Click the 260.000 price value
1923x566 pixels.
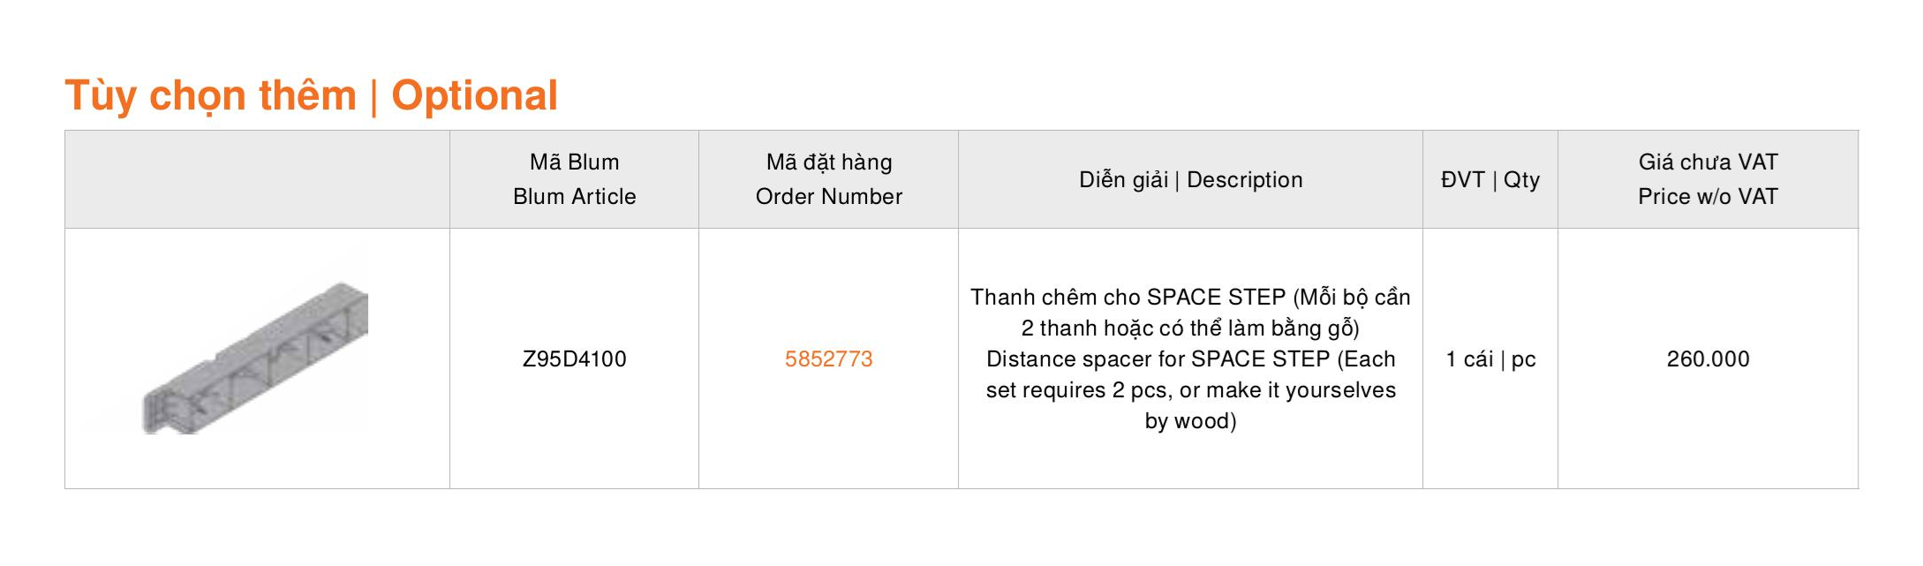(x=1708, y=359)
